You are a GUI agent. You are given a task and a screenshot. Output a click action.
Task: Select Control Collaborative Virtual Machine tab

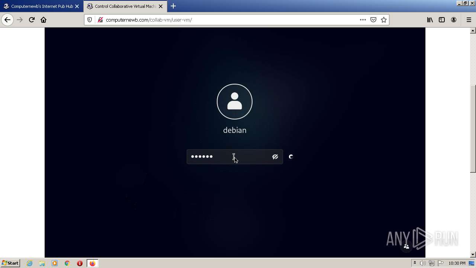click(125, 6)
